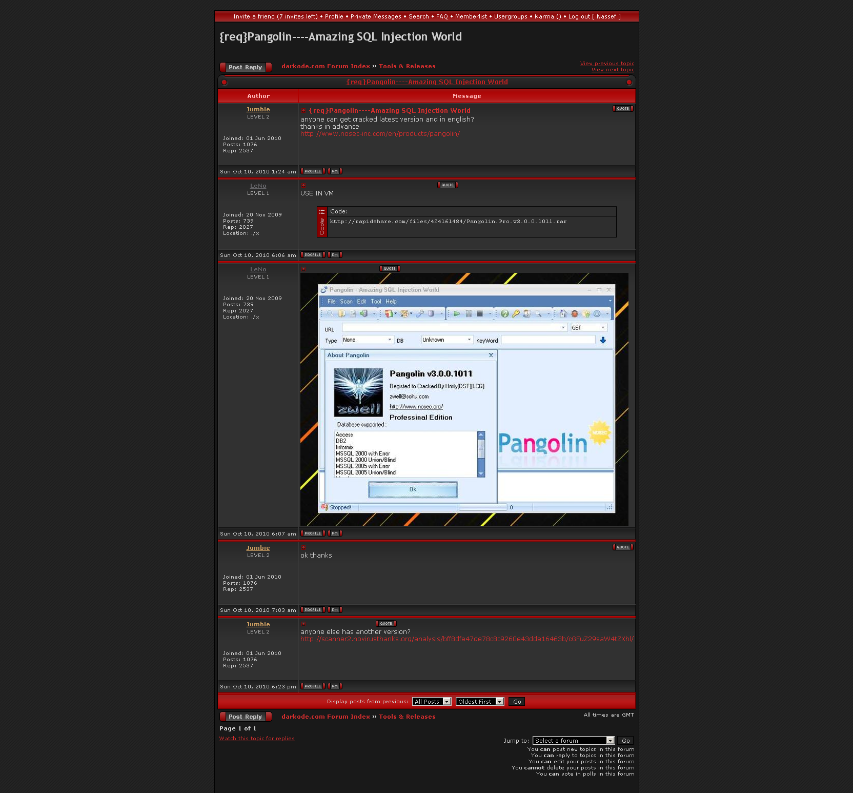This screenshot has height=793, width=853.
Task: Quote Jumbie's 'anyone else has another version' post
Action: tap(386, 624)
